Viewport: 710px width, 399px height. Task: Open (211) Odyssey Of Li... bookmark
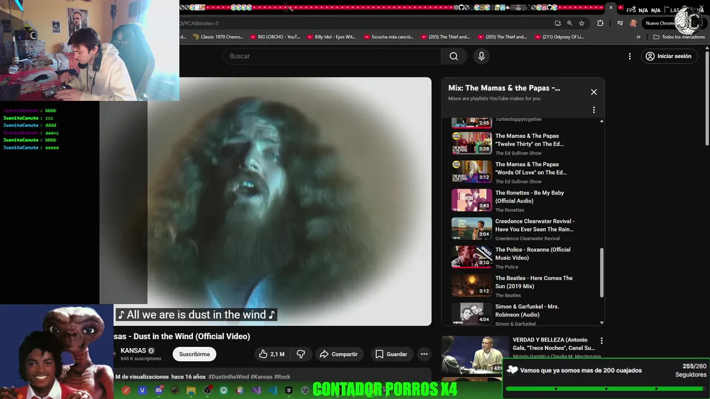tap(559, 37)
